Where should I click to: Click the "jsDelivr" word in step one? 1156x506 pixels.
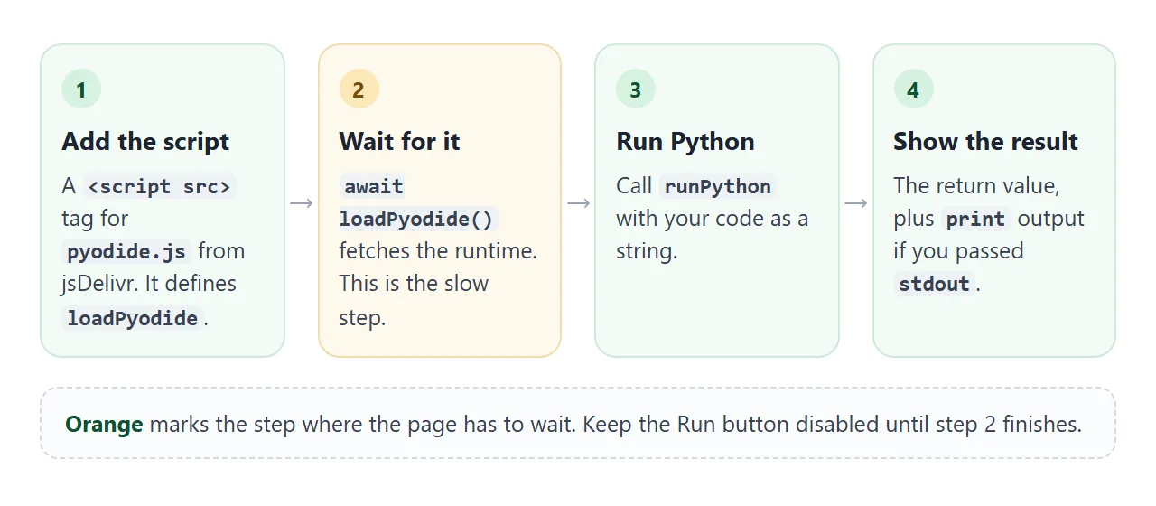pyautogui.click(x=97, y=284)
